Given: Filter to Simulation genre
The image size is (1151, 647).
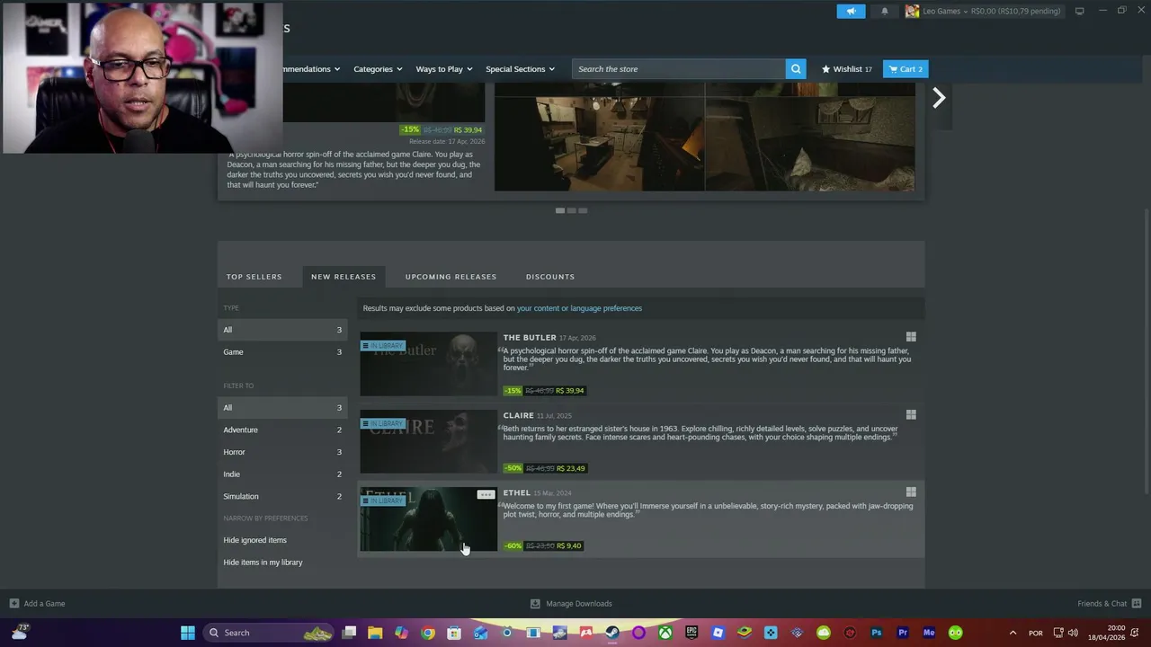Looking at the screenshot, I should click(x=282, y=496).
